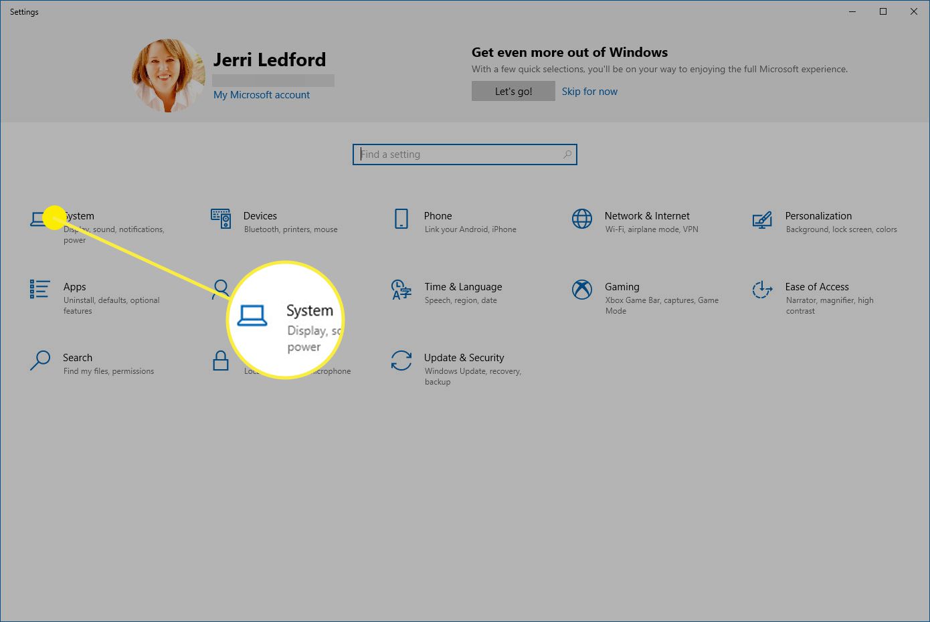Open the Network & Internet globe icon
The width and height of the screenshot is (930, 622).
[x=582, y=219]
